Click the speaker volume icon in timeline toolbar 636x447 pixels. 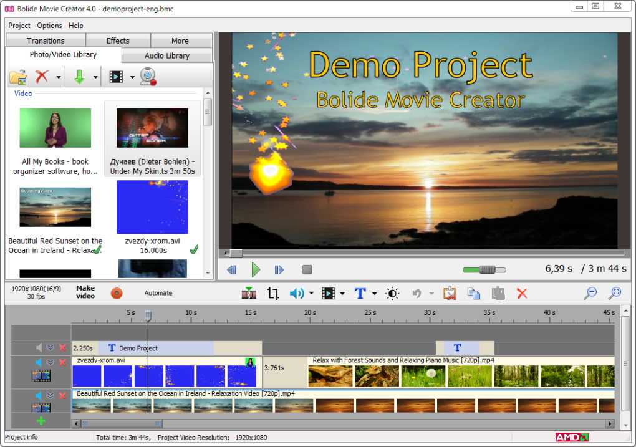click(x=297, y=293)
